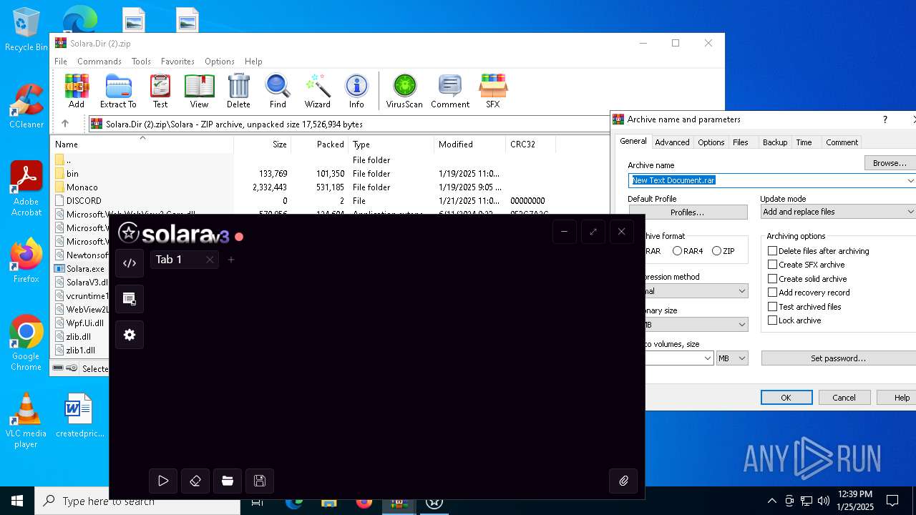Open the split volumes size dropdown
The image size is (916, 515).
tap(708, 358)
